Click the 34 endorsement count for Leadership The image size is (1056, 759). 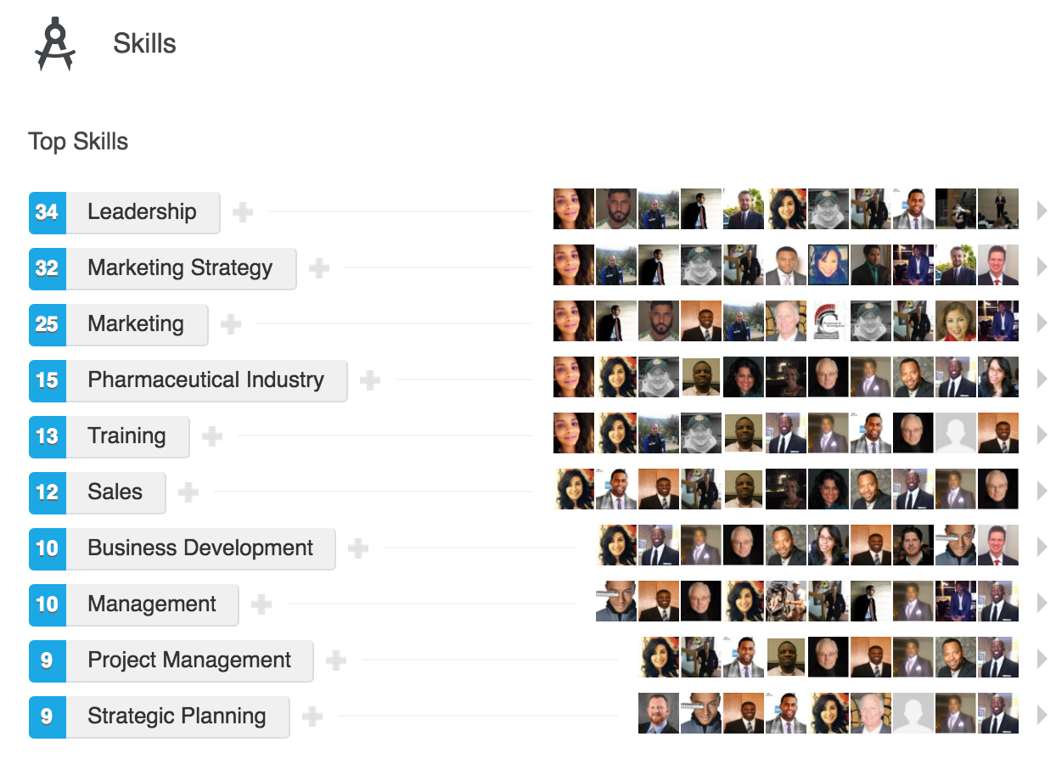[x=48, y=212]
